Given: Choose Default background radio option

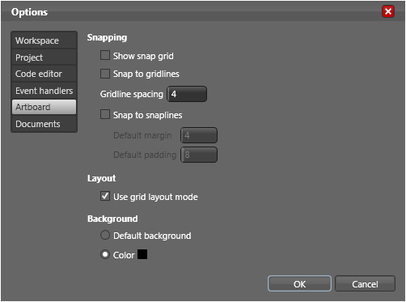Looking at the screenshot, I should 105,235.
